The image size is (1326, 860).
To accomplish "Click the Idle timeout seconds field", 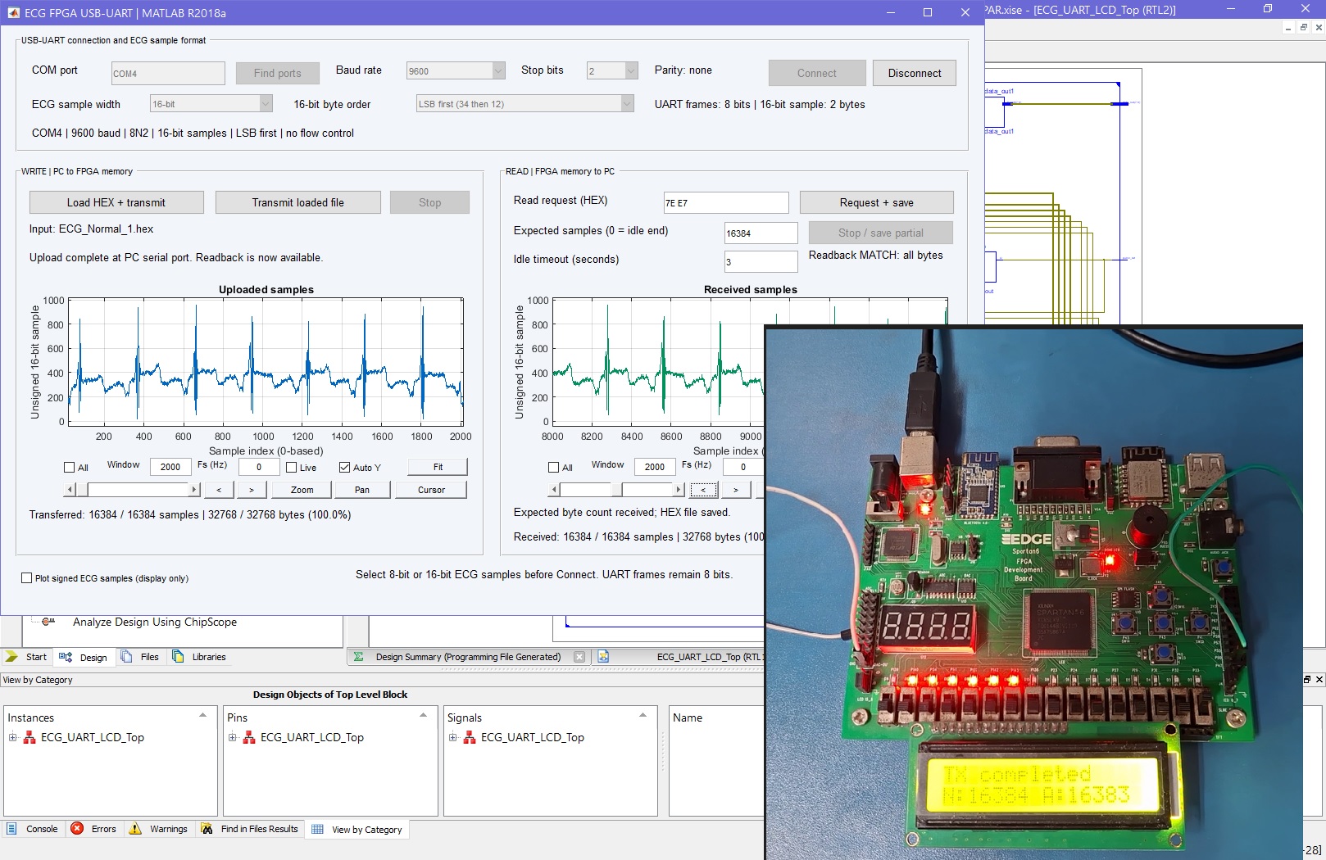I will coord(761,261).
